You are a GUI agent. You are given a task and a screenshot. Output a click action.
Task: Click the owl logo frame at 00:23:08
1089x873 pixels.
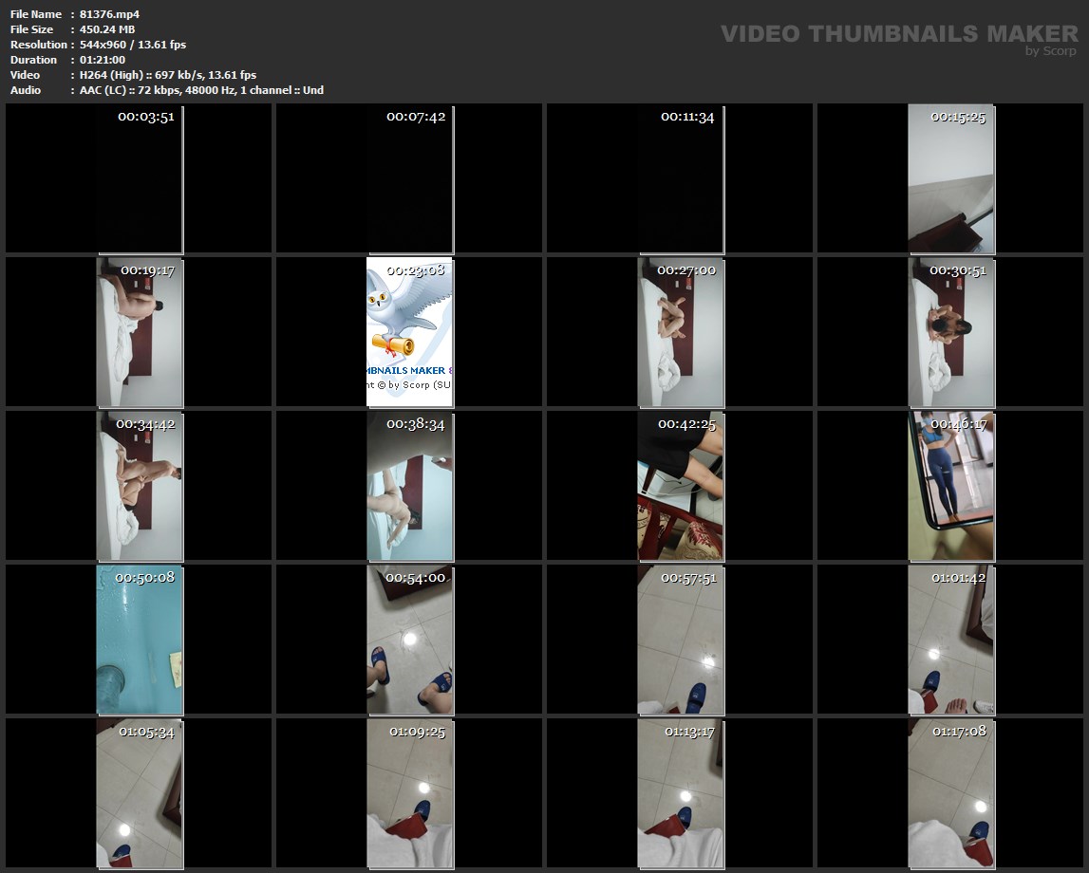[410, 332]
